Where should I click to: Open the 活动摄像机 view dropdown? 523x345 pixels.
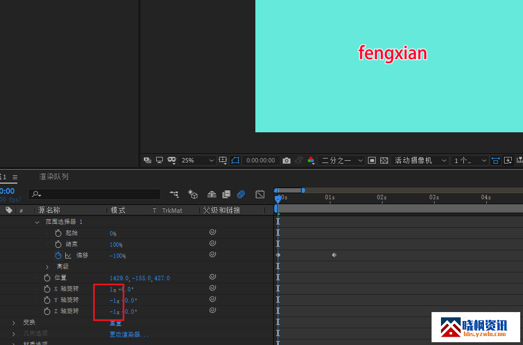point(420,160)
